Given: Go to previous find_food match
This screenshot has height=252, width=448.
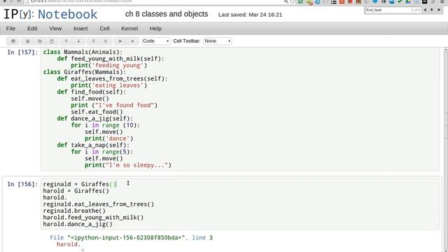Looking at the screenshot, I should pyautogui.click(x=425, y=10).
